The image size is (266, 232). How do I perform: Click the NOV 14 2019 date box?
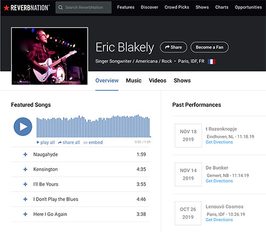(x=188, y=175)
